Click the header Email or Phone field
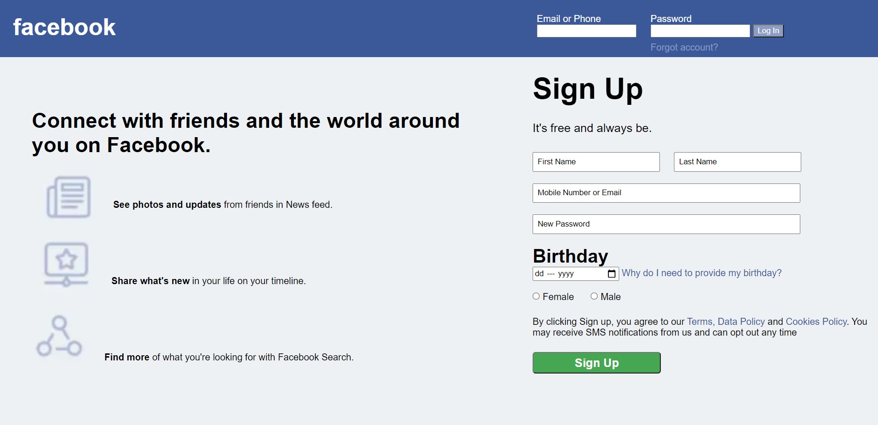Screen dimensions: 878x425 [586, 31]
